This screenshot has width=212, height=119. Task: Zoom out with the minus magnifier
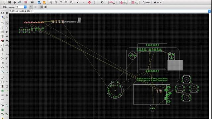point(61,2)
